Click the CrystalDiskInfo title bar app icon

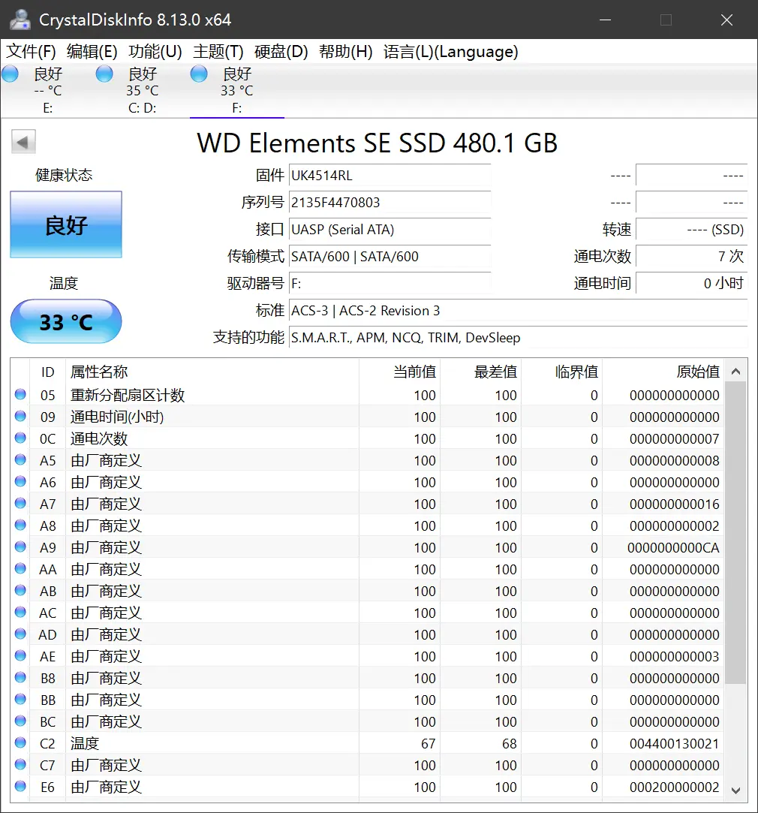pos(20,20)
